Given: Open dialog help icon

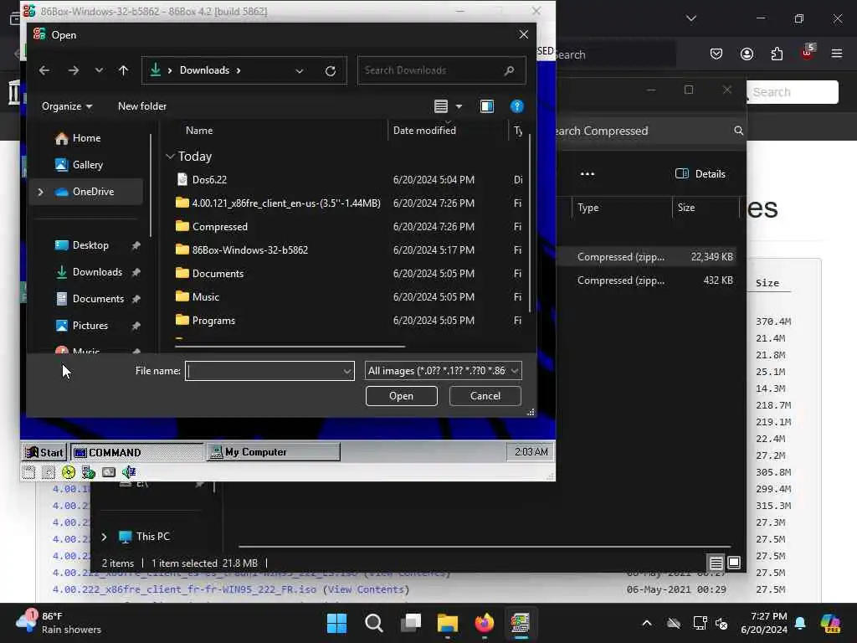Looking at the screenshot, I should point(517,106).
